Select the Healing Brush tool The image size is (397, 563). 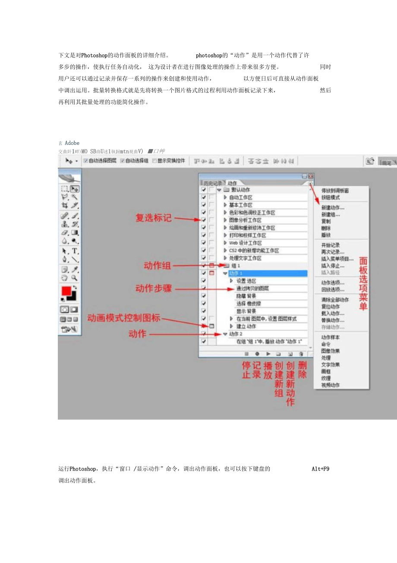[x=64, y=216]
